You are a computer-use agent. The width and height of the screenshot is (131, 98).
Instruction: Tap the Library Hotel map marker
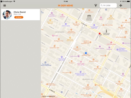[66, 24]
